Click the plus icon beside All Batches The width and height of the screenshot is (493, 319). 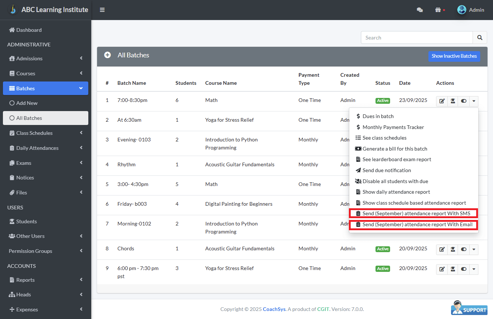pos(107,55)
